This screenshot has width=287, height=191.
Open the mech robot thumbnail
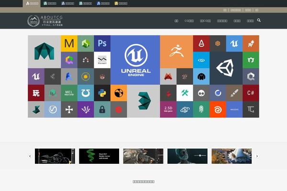point(143,156)
